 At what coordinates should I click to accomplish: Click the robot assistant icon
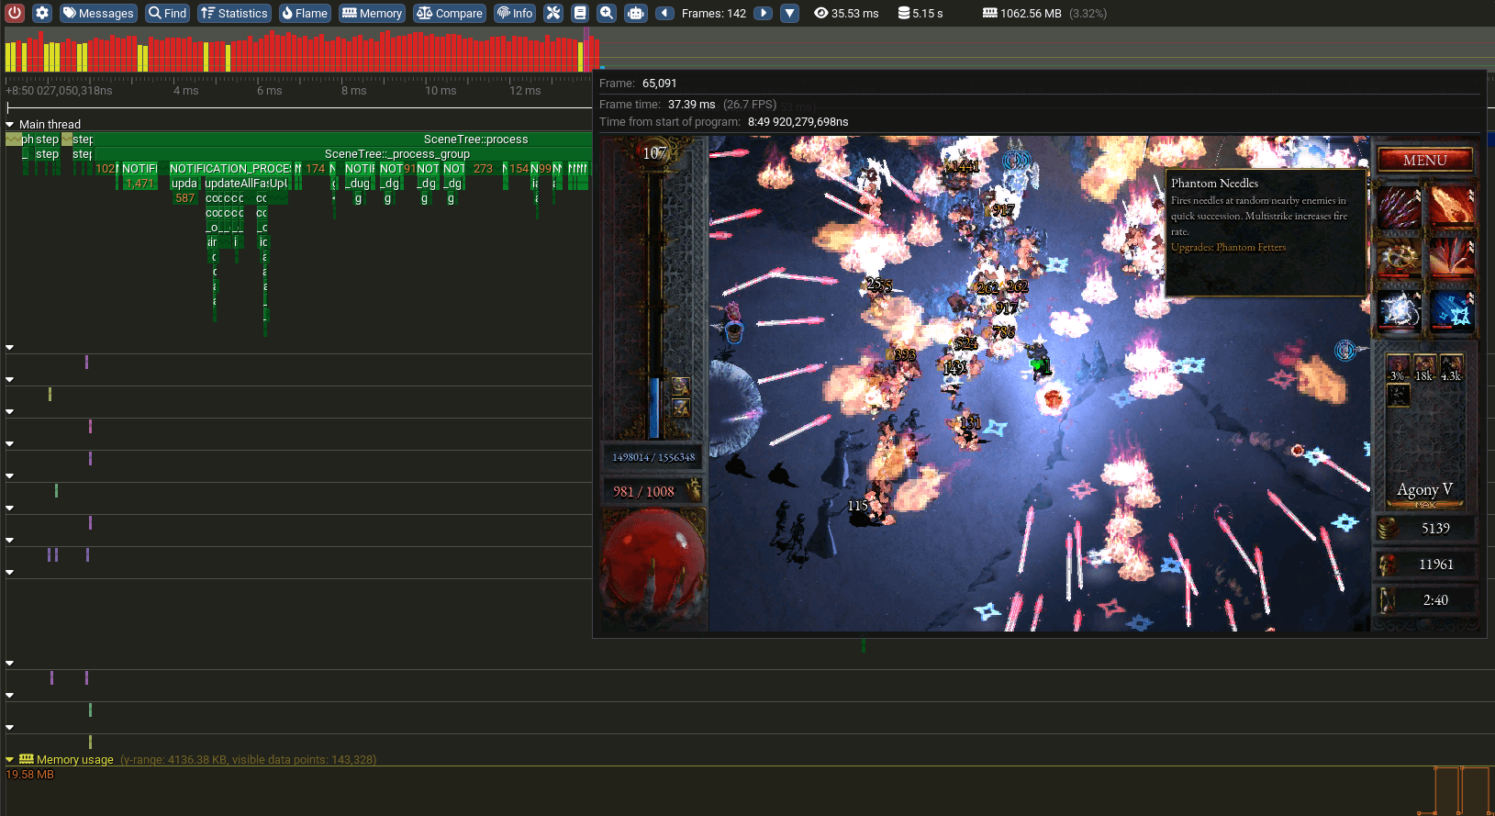click(x=635, y=13)
